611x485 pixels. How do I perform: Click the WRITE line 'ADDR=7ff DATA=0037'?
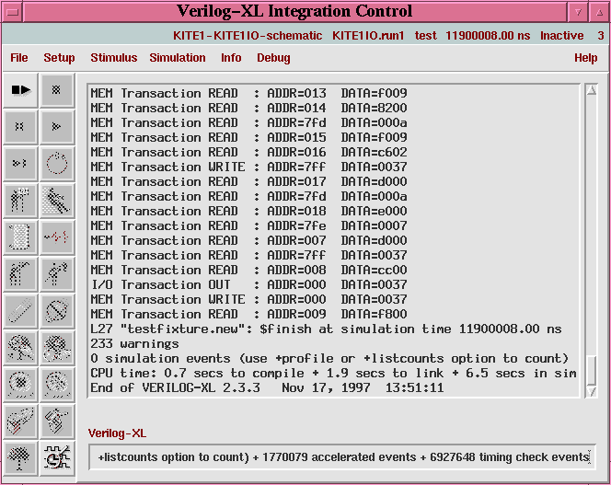249,167
